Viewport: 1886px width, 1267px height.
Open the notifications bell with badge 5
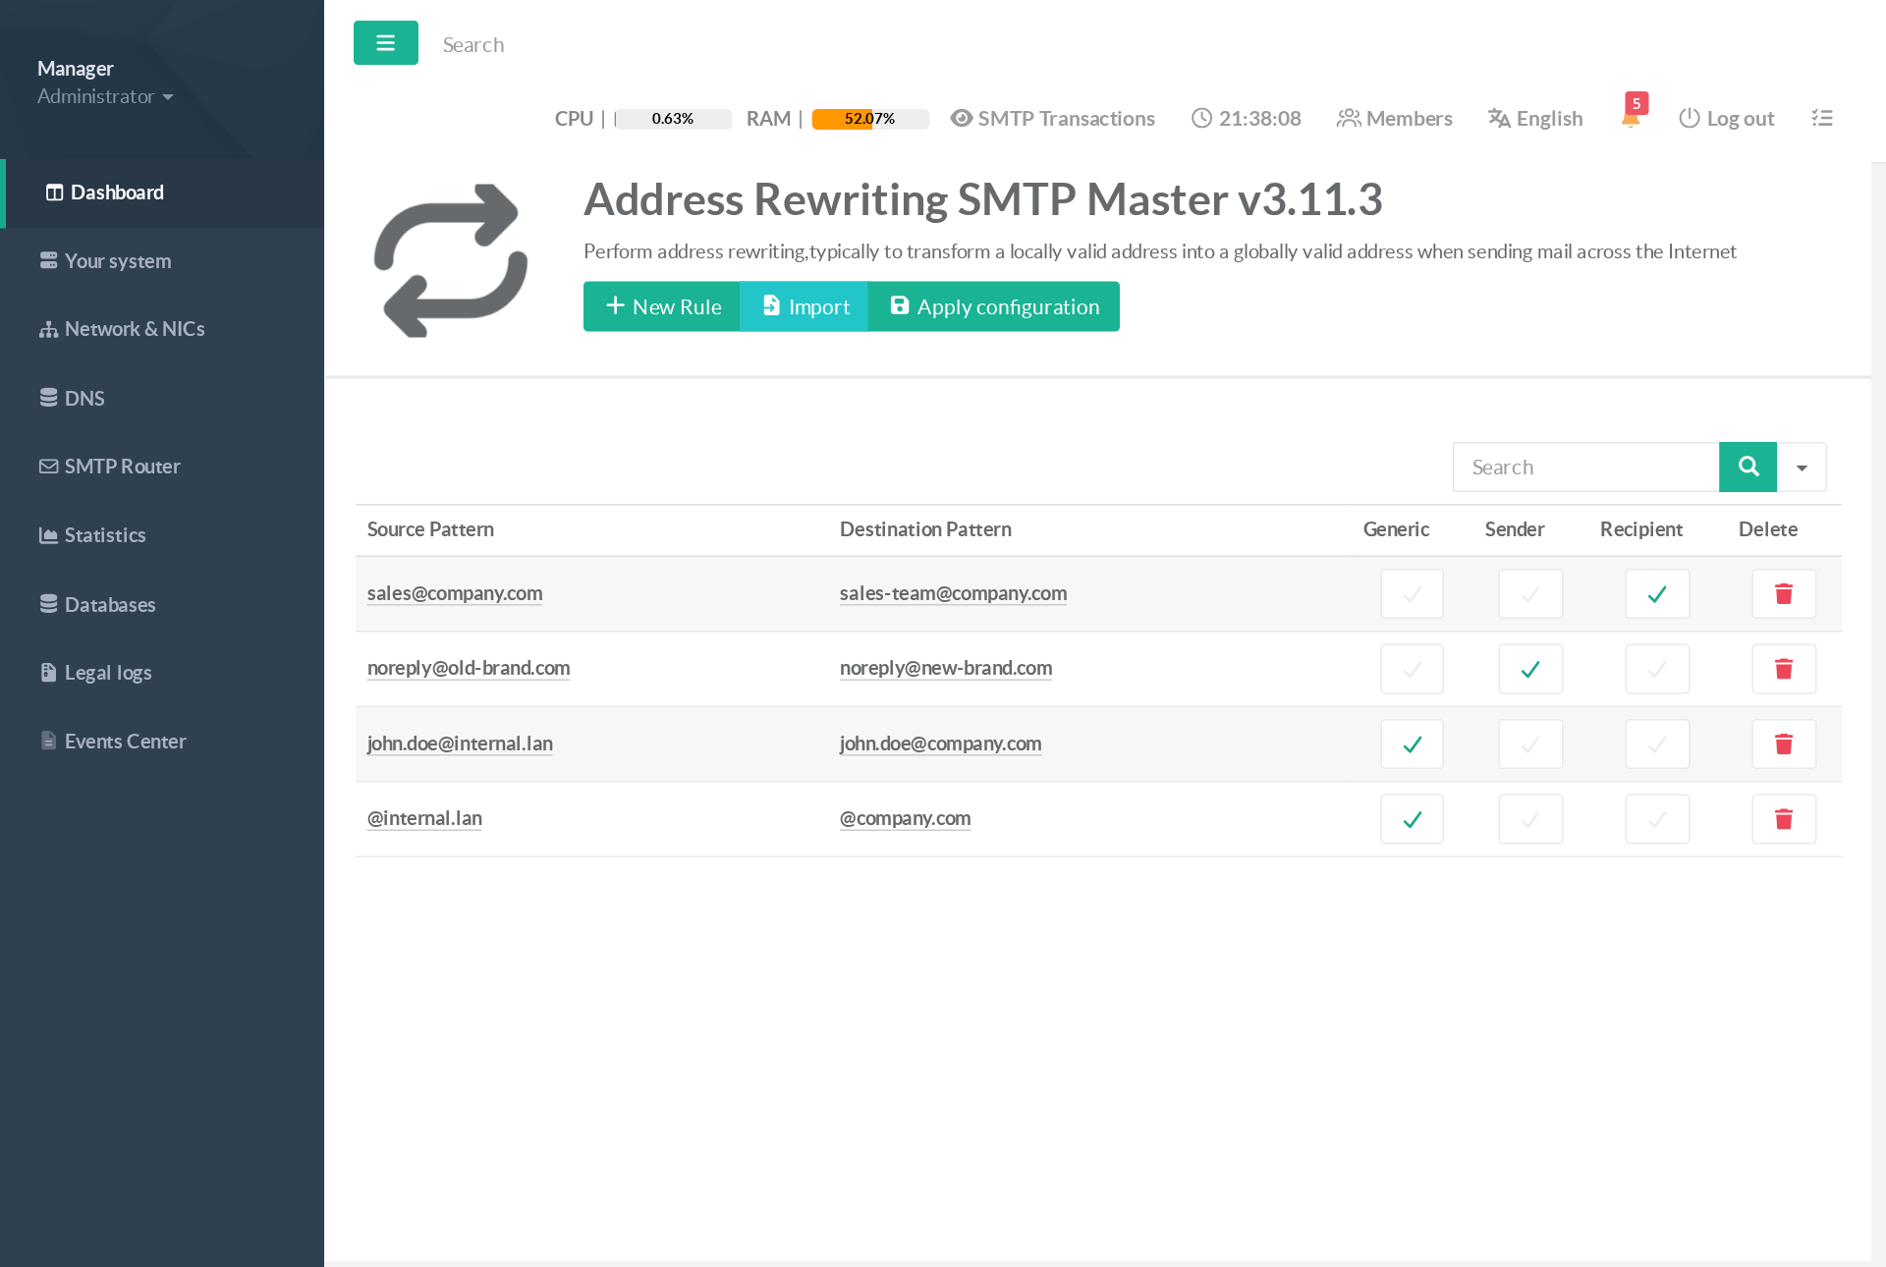coord(1631,115)
